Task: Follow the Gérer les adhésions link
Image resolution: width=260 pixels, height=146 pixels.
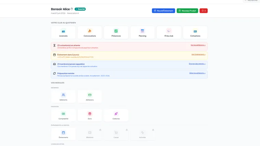Action: (x=197, y=73)
